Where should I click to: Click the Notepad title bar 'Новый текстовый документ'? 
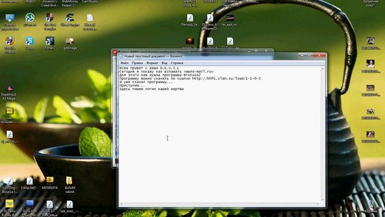pos(153,56)
